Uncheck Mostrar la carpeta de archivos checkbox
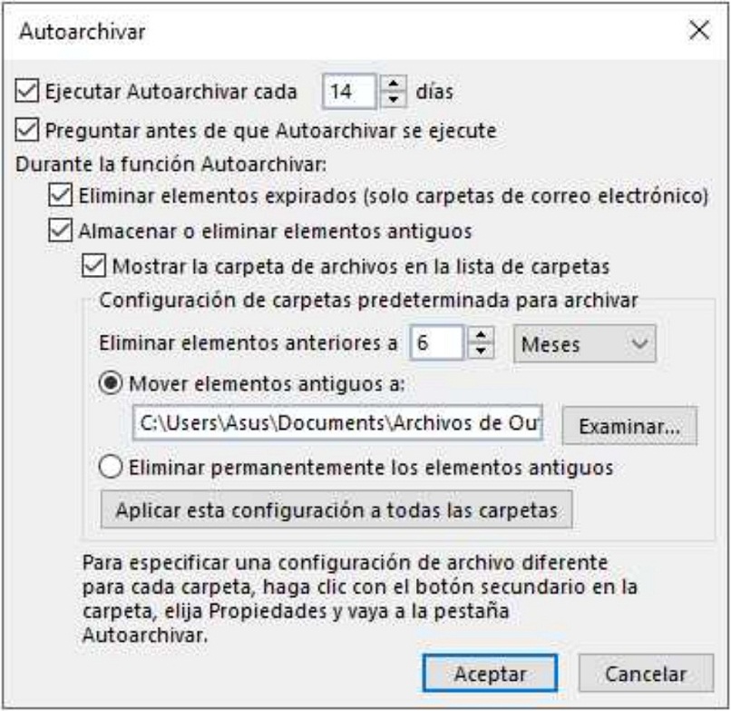731x711 pixels. point(93,266)
